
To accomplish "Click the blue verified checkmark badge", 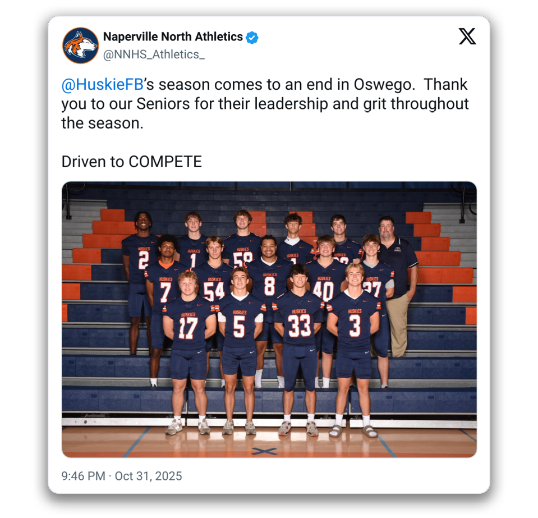I will [252, 38].
